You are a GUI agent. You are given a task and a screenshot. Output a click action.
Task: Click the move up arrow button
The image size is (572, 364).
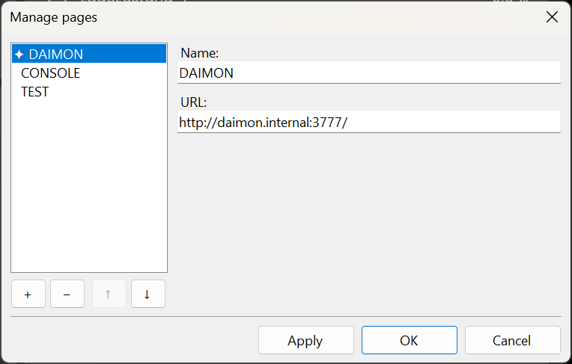[108, 294]
